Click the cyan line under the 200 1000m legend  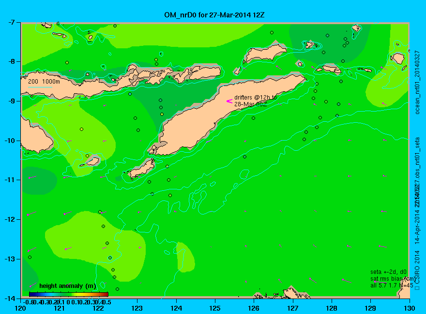click(x=40, y=87)
